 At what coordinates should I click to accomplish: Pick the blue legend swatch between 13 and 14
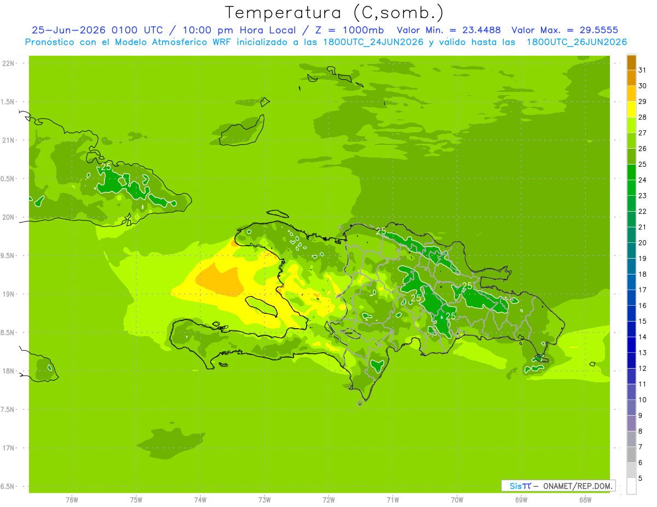pos(631,345)
